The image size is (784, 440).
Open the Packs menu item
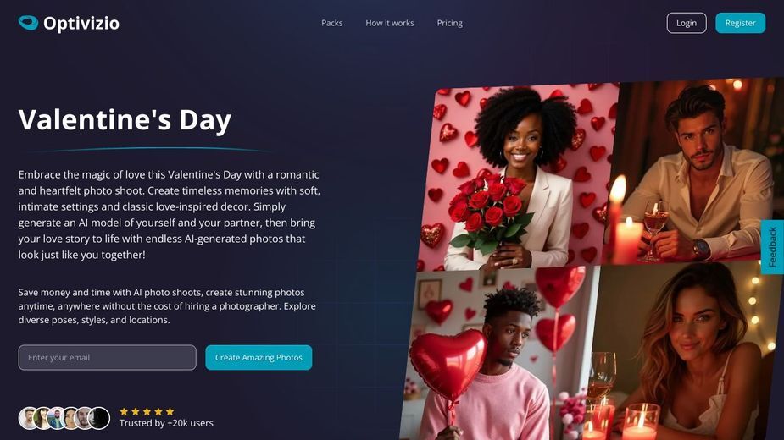(332, 23)
